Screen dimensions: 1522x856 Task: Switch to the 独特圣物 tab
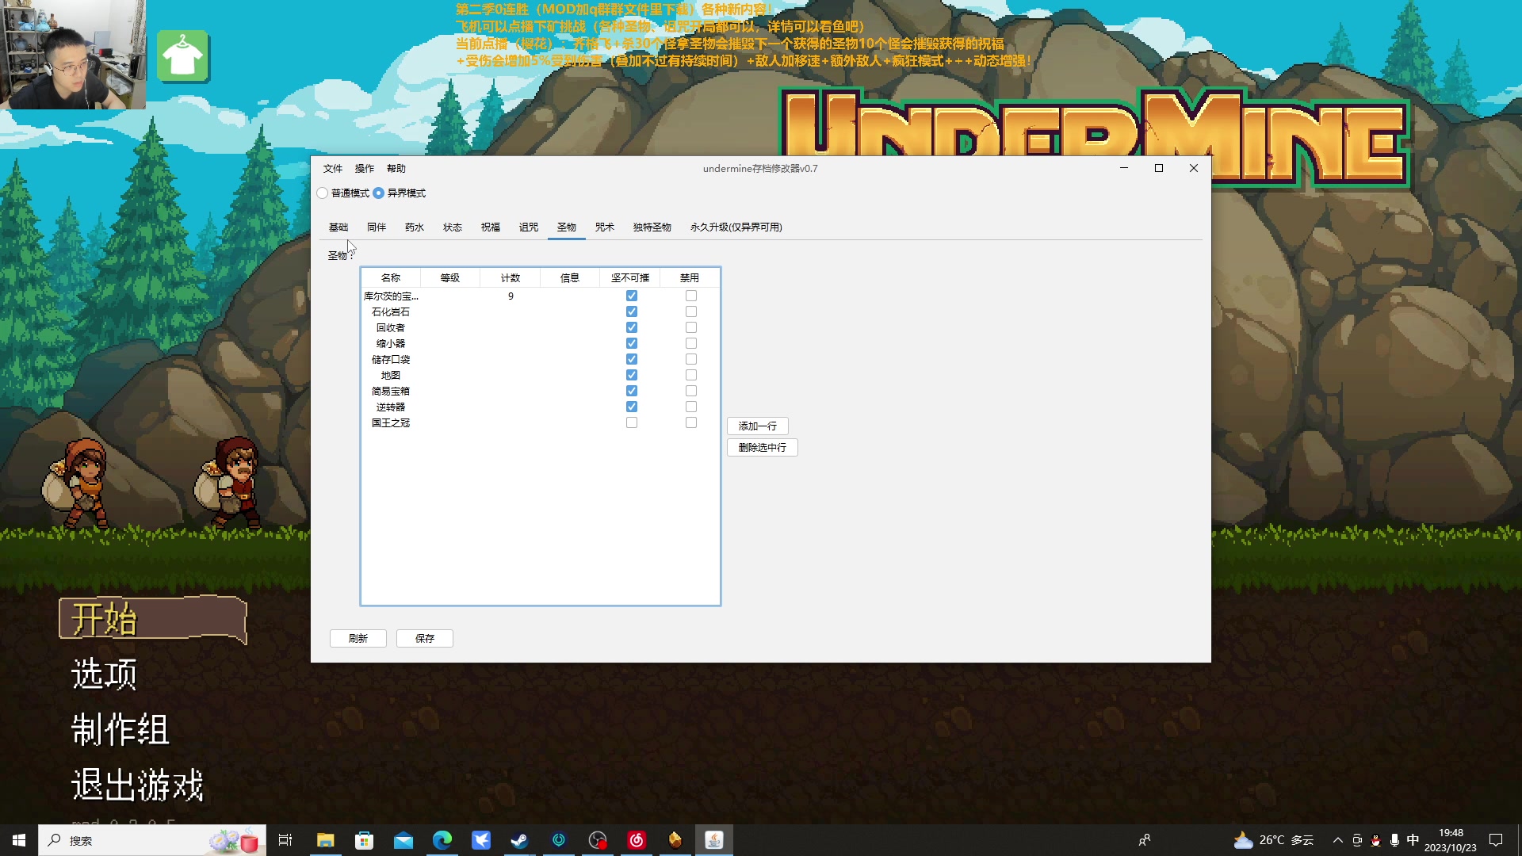(652, 227)
